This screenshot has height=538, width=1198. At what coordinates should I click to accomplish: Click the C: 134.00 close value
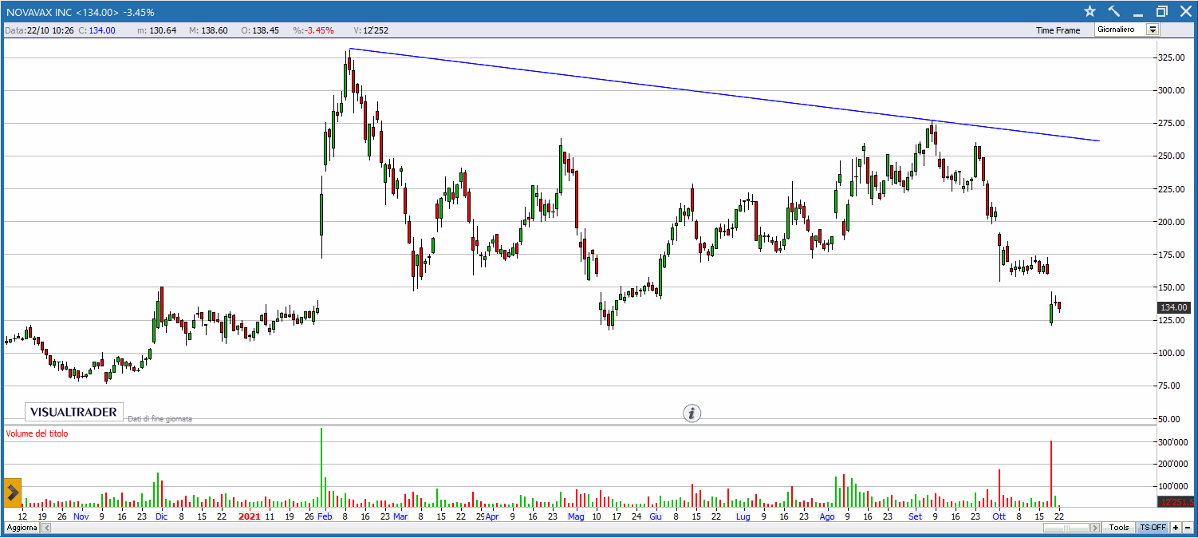[96, 30]
